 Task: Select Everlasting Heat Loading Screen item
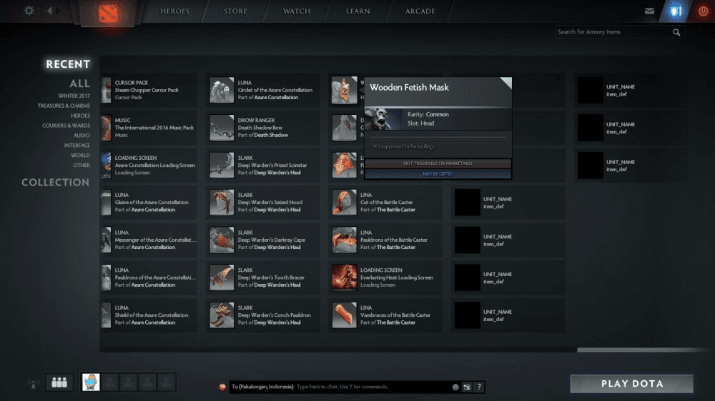coord(386,278)
